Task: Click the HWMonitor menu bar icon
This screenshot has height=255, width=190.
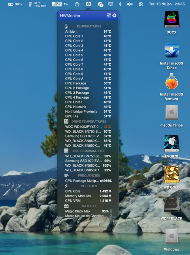Action: 88,4
